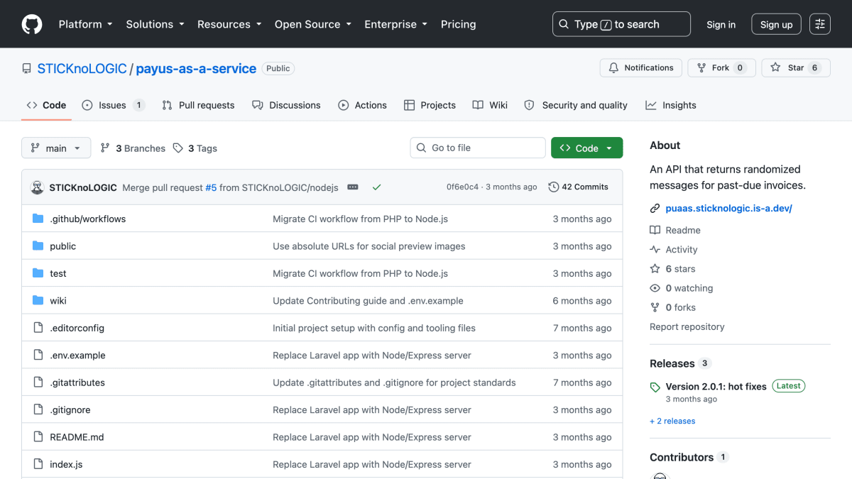Expand the Platform menu

pos(86,24)
